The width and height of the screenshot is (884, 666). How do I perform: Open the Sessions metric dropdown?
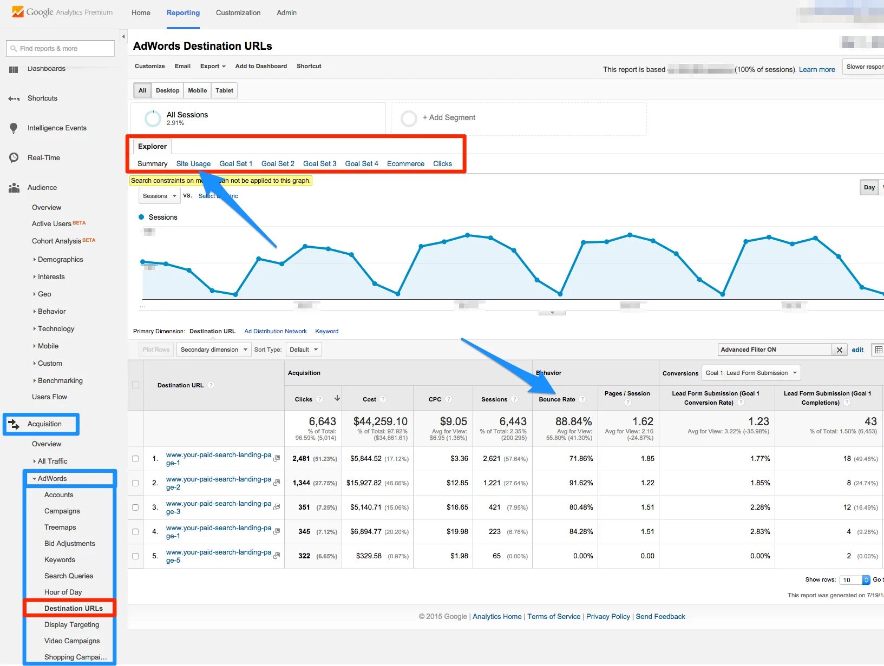tap(159, 196)
